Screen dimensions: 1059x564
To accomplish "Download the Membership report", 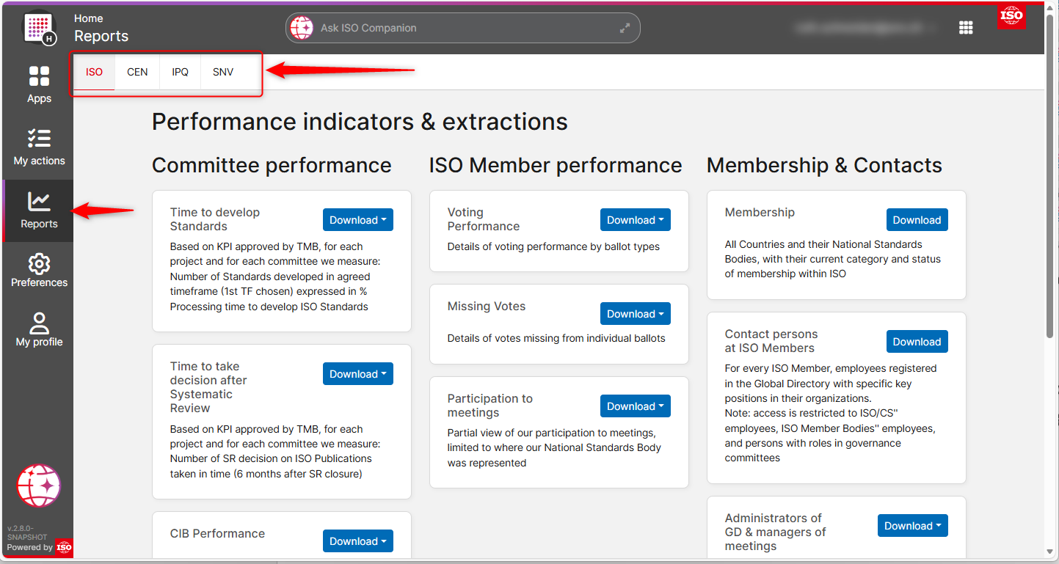I will 917,220.
